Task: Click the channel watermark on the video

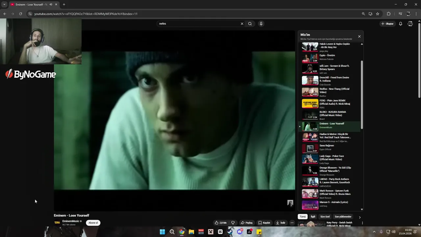Action: pyautogui.click(x=290, y=203)
